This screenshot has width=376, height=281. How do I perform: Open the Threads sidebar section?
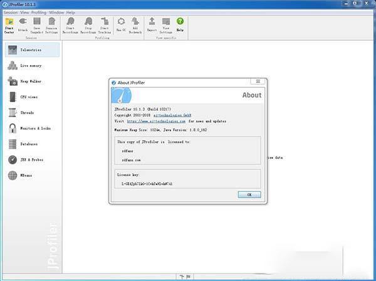pos(33,112)
